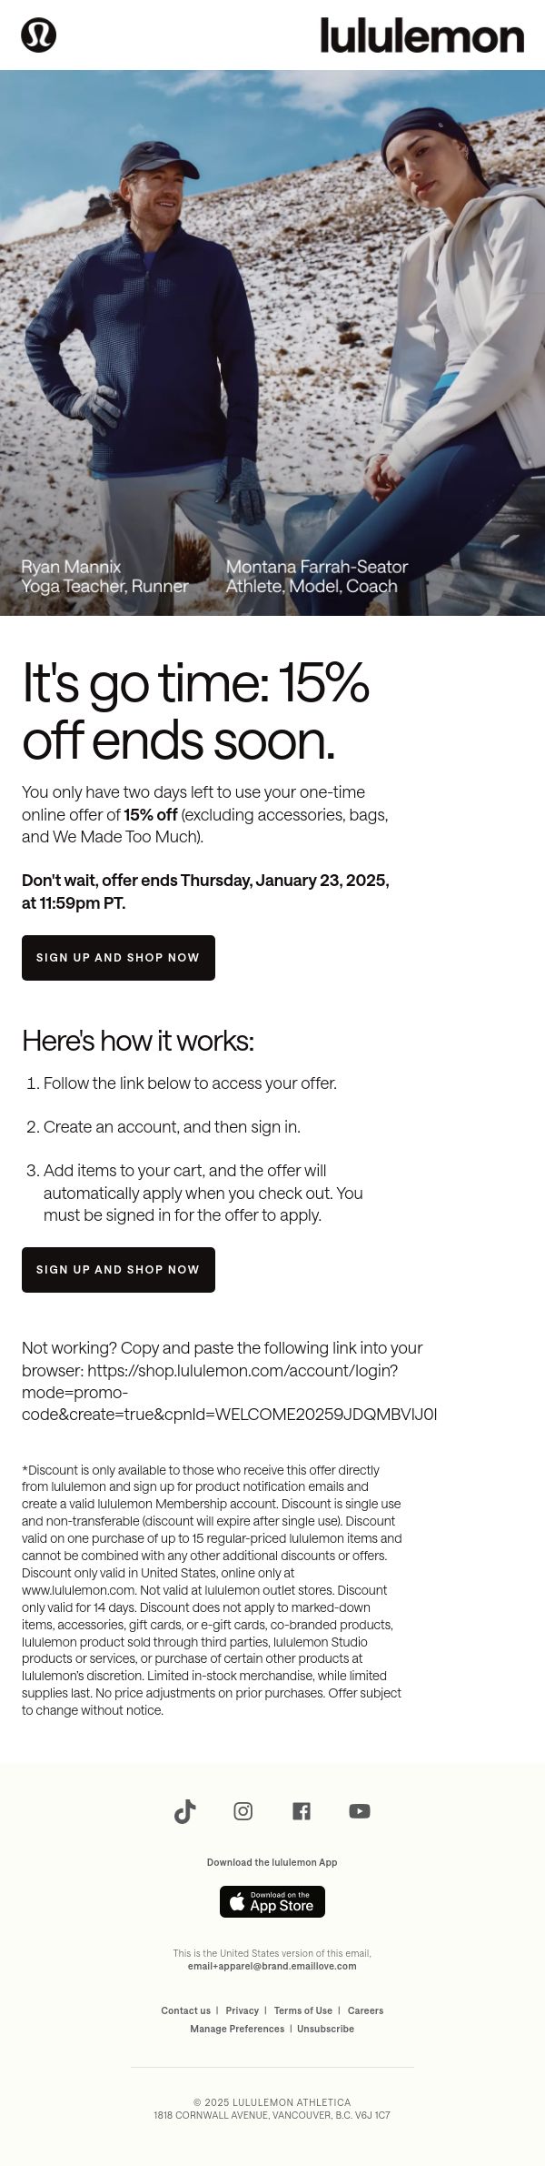Click the 15% off ends soon headline
Image resolution: width=545 pixels, height=2166 pixels.
195,710
